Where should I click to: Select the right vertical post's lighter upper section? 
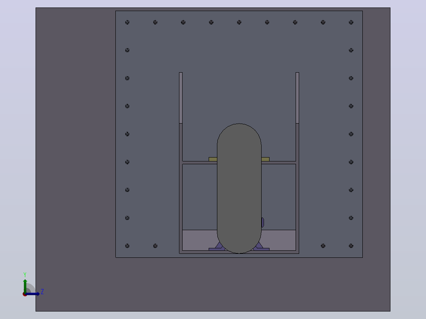[x=297, y=98]
